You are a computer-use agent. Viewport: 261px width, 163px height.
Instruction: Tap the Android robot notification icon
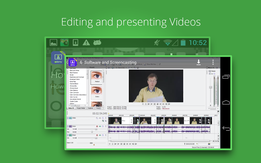pyautogui.click(x=97, y=42)
